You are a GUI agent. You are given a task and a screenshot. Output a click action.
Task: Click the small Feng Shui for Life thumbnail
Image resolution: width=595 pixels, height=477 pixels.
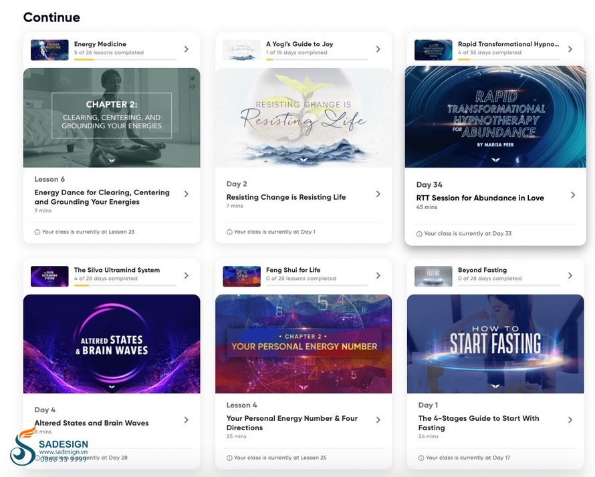(242, 277)
